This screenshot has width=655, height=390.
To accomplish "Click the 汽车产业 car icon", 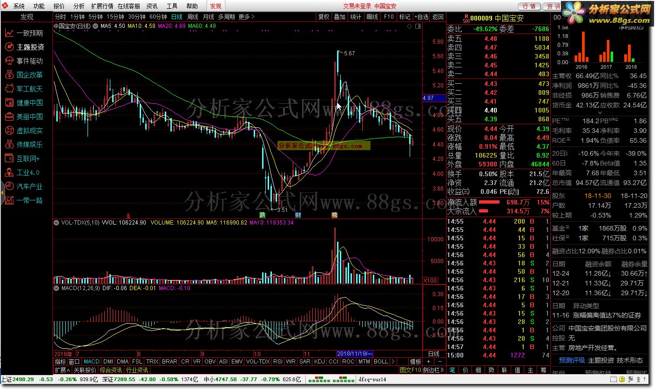I will (x=9, y=186).
